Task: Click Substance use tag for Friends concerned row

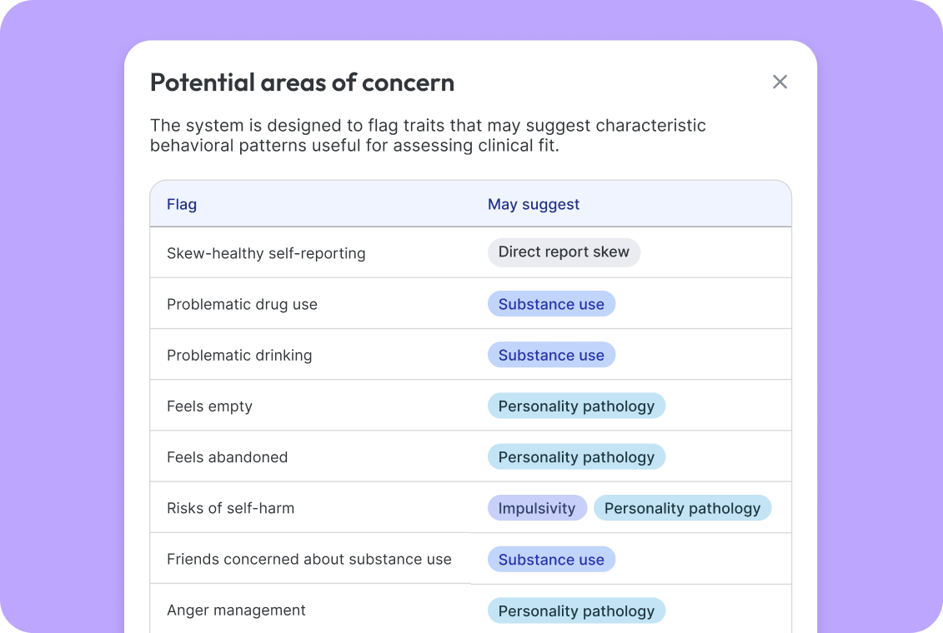Action: pos(551,559)
